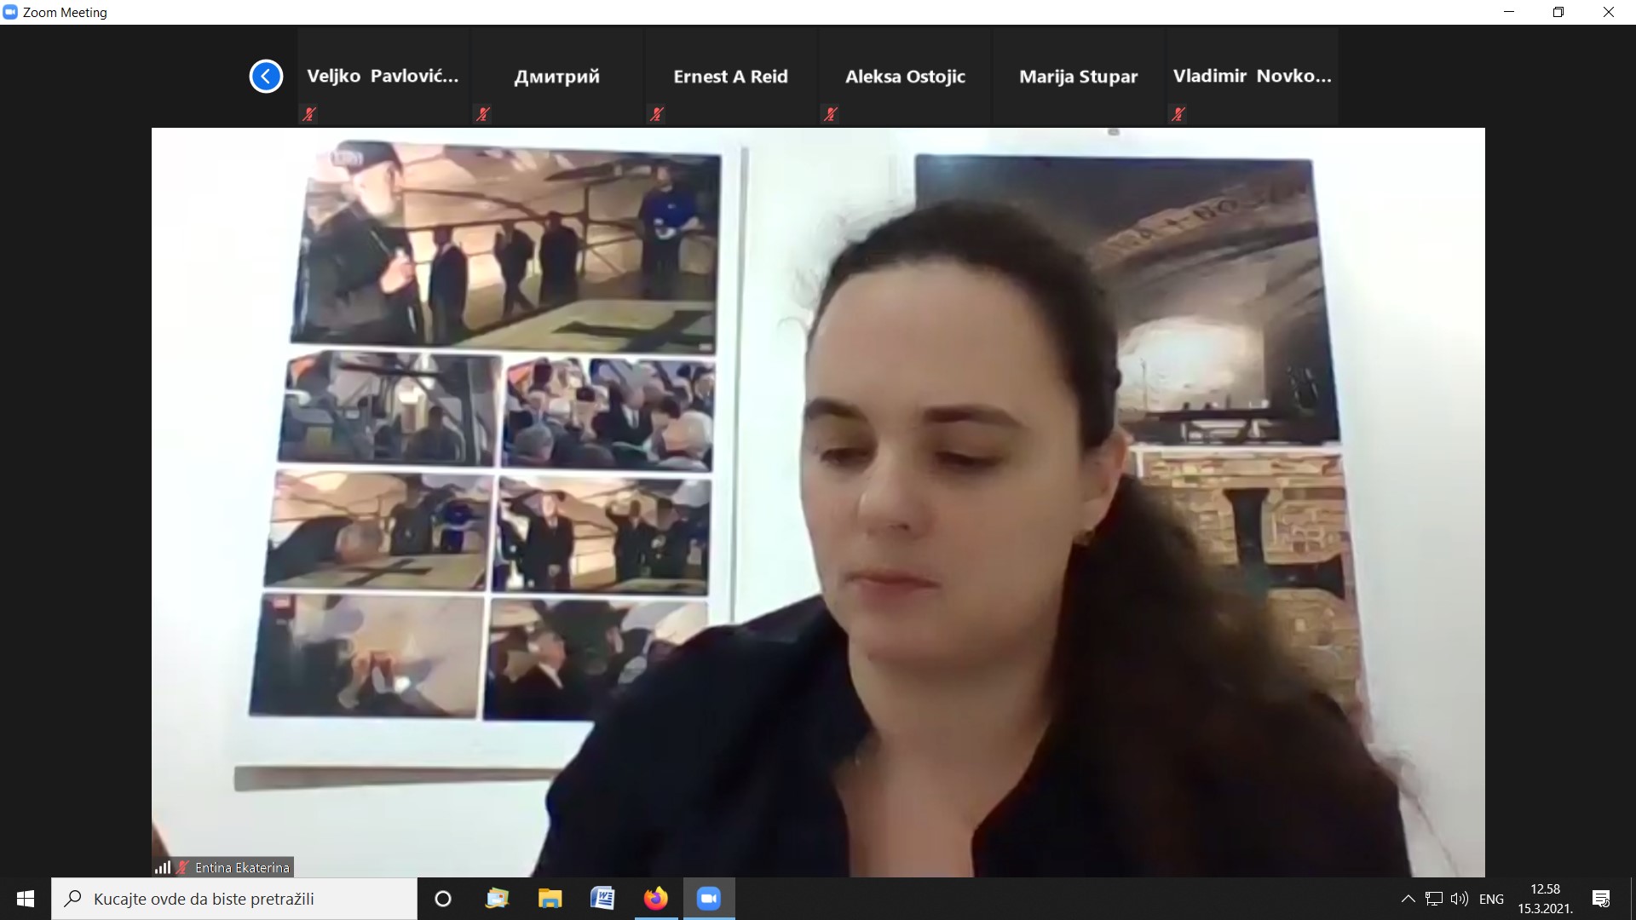
Task: Click Show desktop sliver at taskbar end
Action: pyautogui.click(x=1633, y=899)
